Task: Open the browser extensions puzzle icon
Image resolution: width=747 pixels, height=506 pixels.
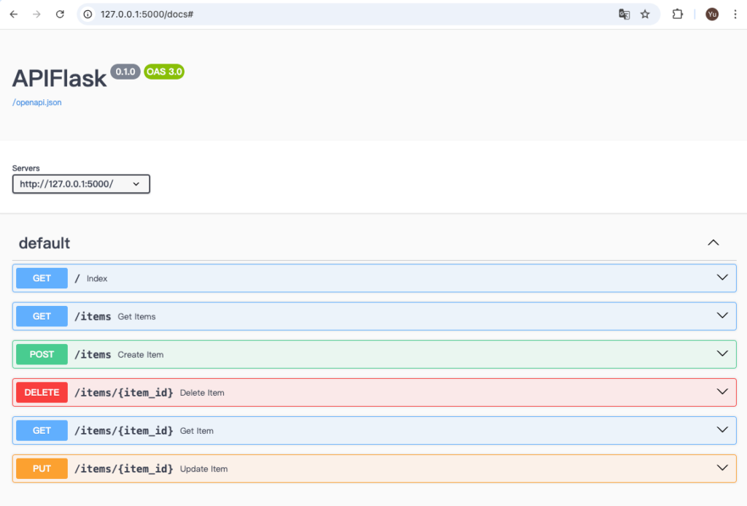Action: (x=677, y=14)
